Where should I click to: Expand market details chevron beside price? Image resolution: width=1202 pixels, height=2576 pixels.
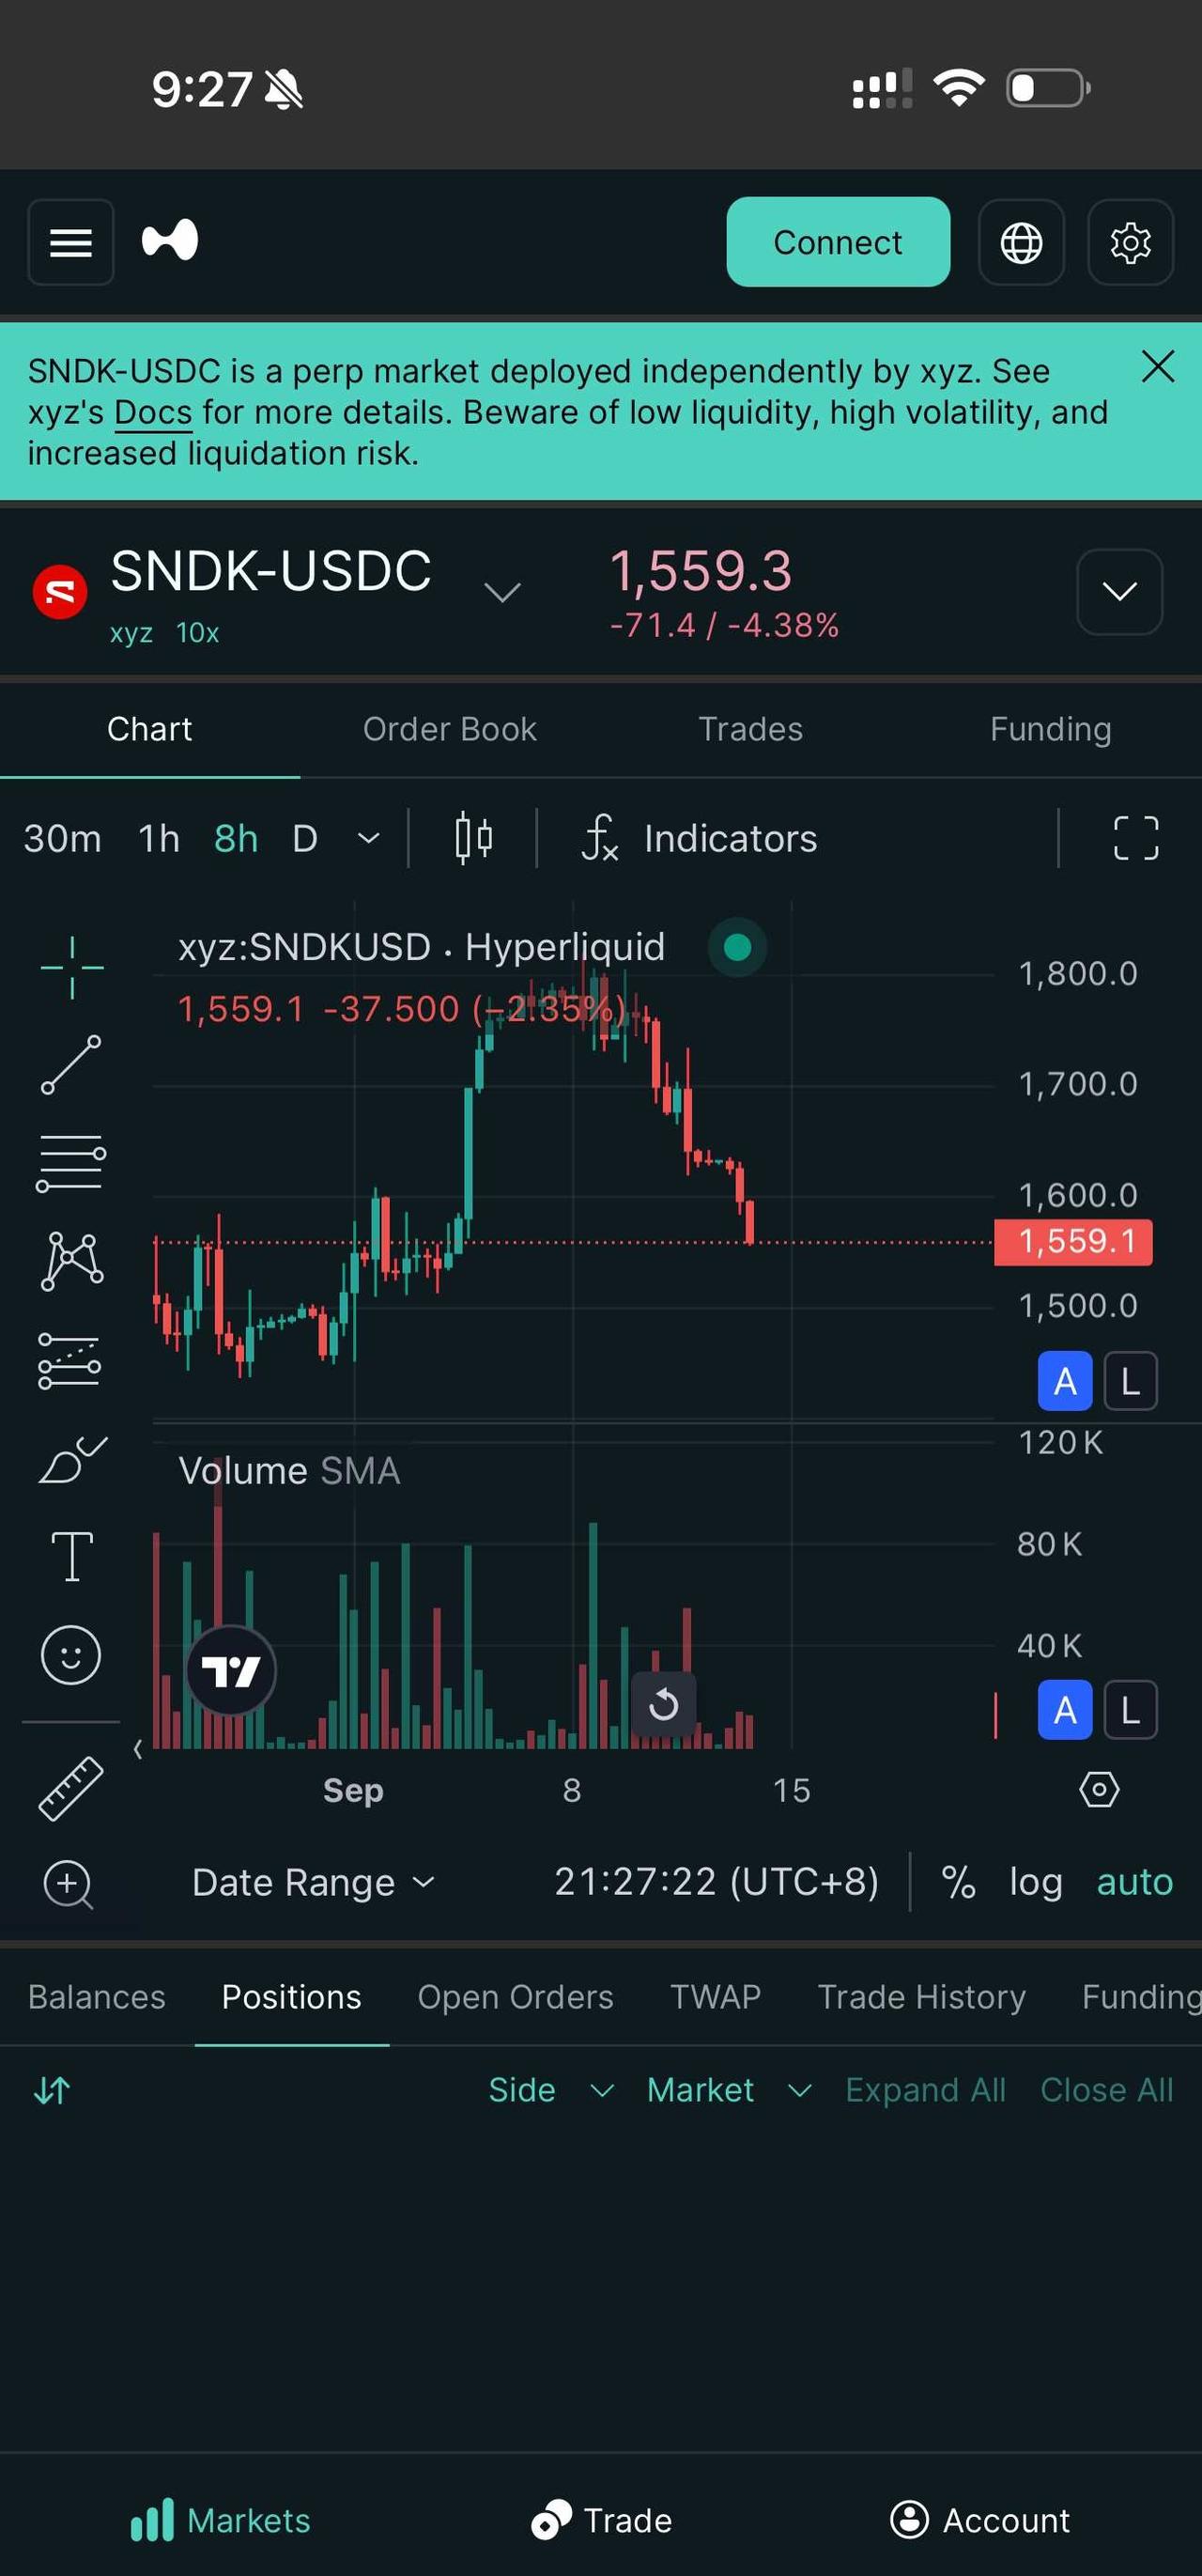pyautogui.click(x=1119, y=592)
